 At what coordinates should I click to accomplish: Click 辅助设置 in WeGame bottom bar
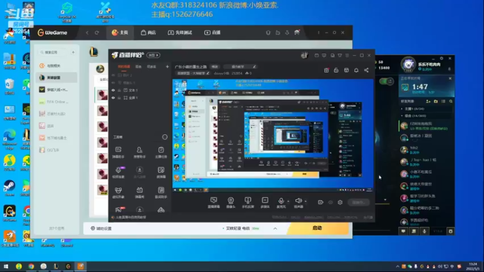click(101, 228)
